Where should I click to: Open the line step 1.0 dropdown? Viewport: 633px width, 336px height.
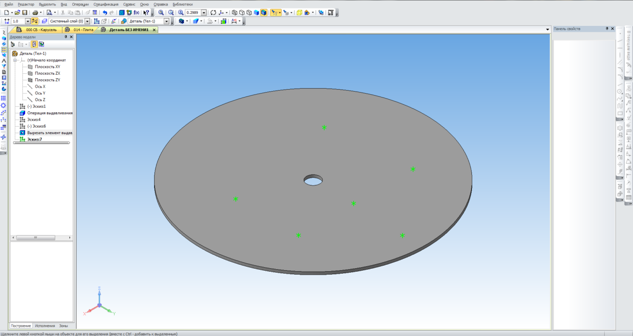28,21
